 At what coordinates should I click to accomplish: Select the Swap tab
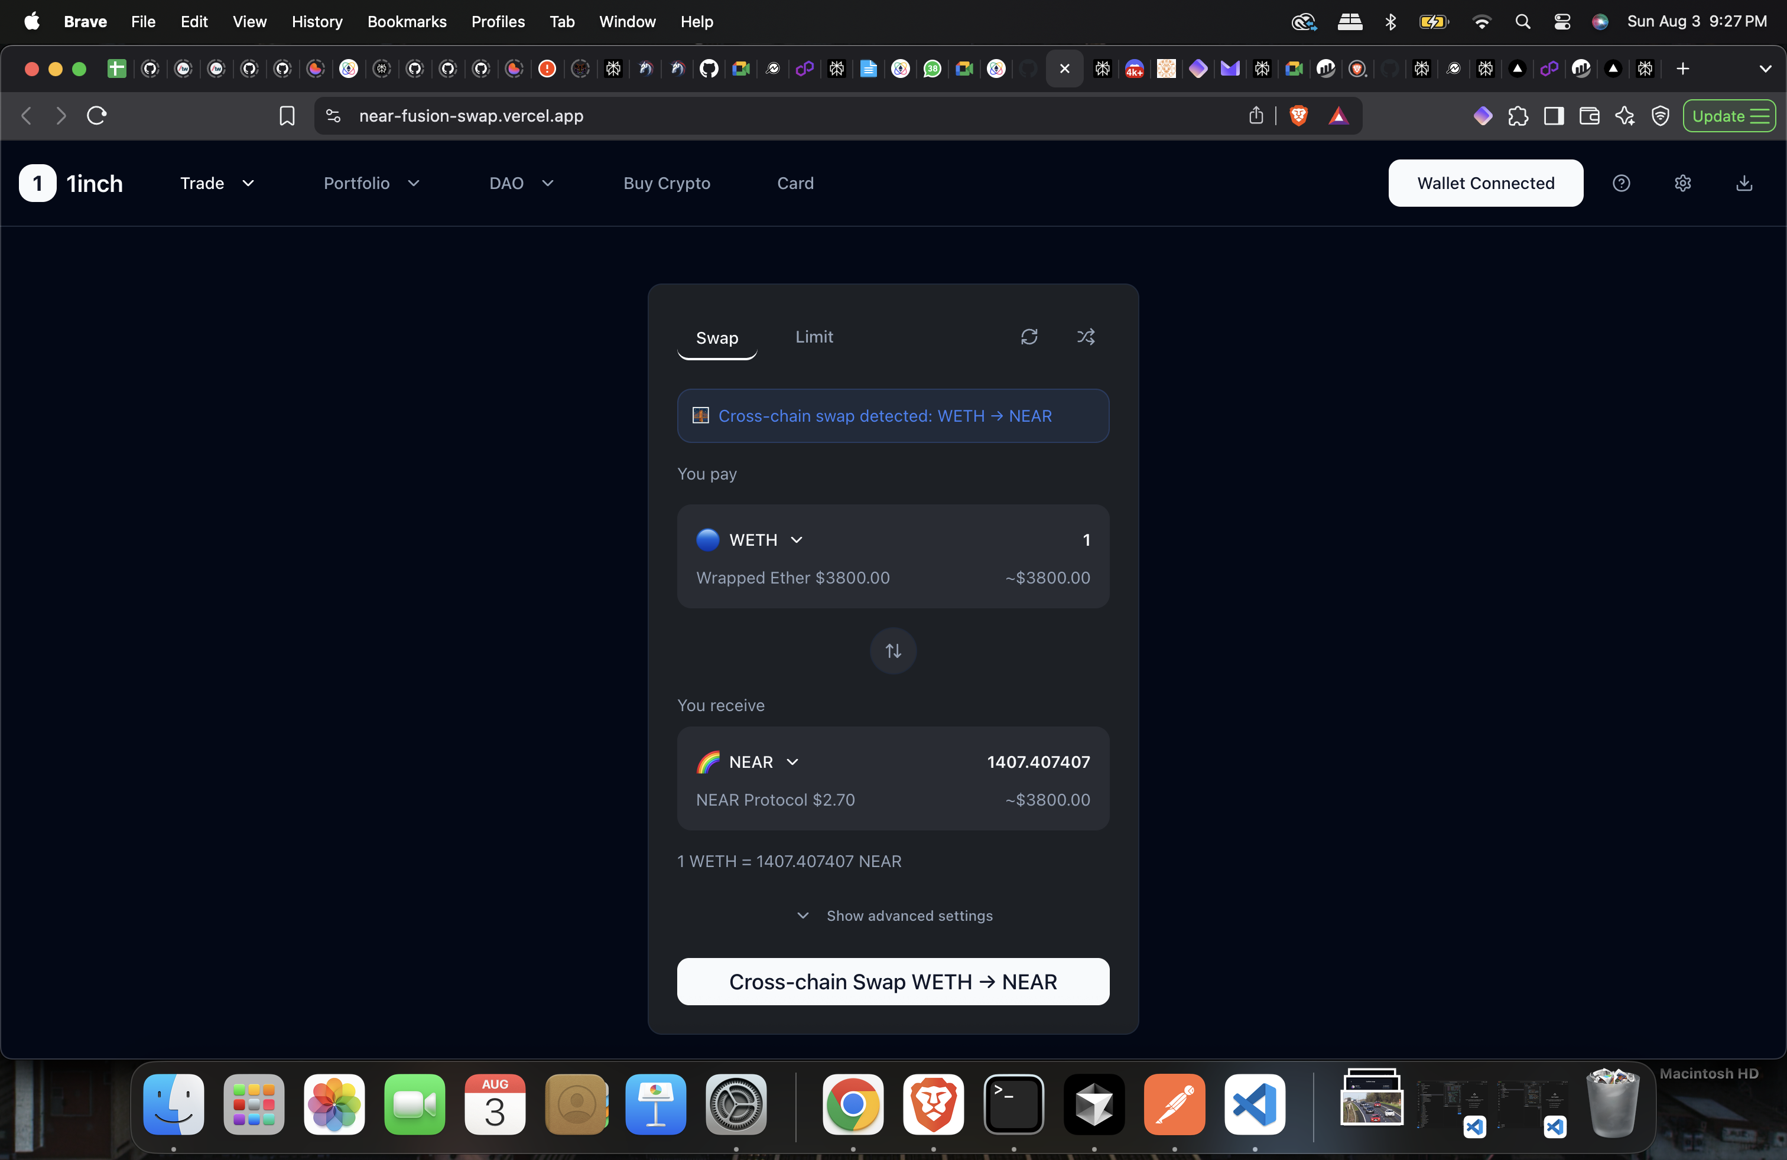[x=717, y=338]
